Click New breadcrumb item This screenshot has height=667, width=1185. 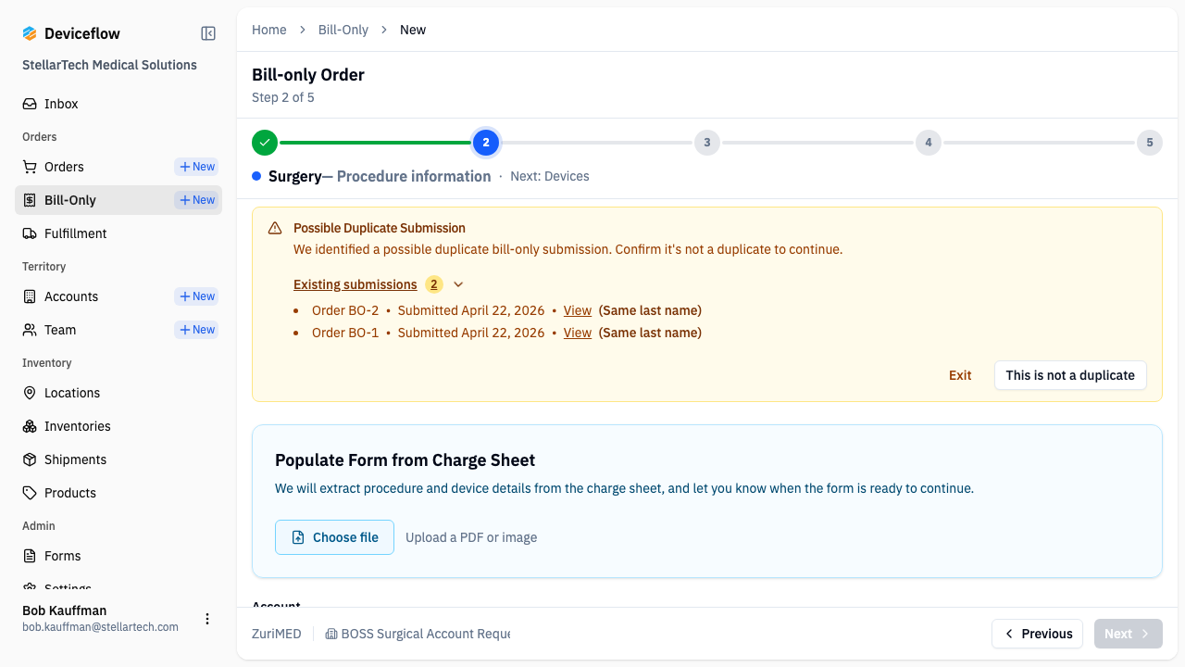pyautogui.click(x=413, y=30)
